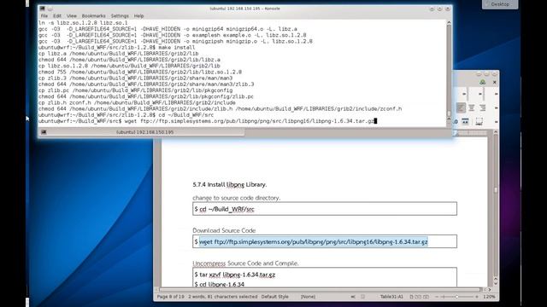The width and height of the screenshot is (547, 307).
Task: Click 'Default Style' in the status bar
Action: tap(274, 297)
